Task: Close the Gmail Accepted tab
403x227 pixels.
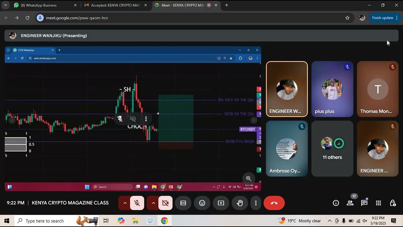Action: pyautogui.click(x=146, y=5)
